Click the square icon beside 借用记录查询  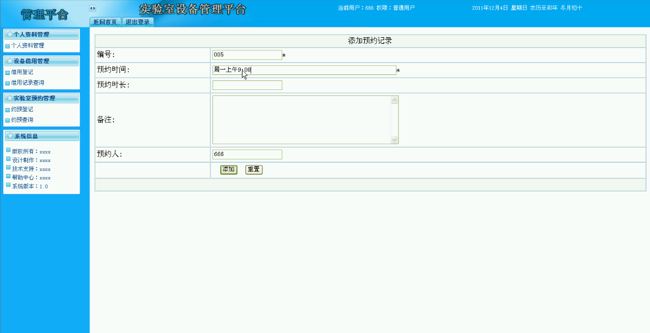click(x=7, y=83)
